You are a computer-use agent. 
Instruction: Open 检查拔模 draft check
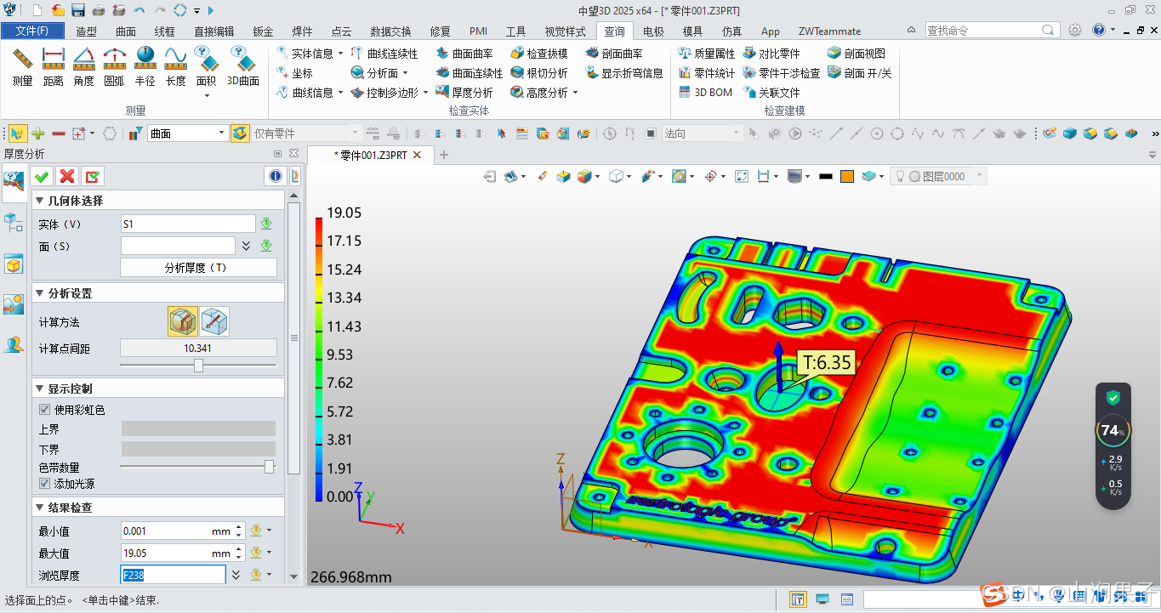tap(539, 54)
